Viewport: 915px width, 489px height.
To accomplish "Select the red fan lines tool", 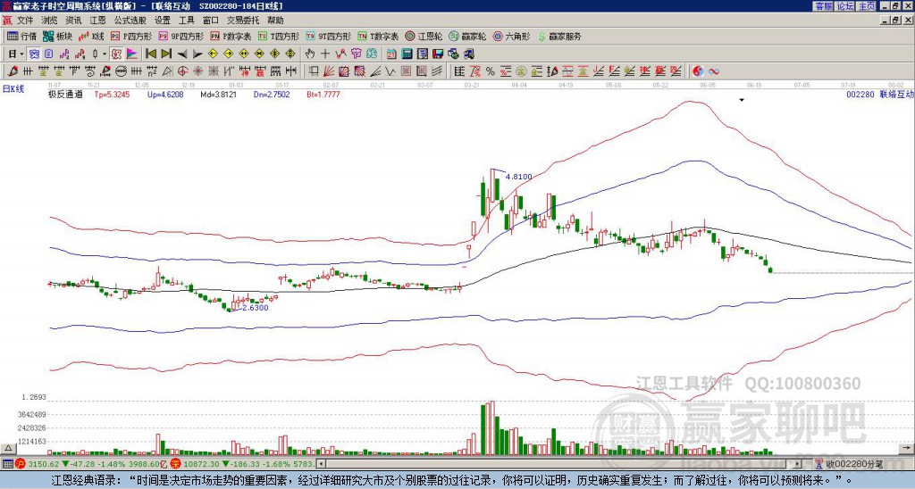I will [329, 71].
